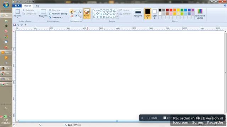Open the Thickness (Толщина) dropdown

138,14
